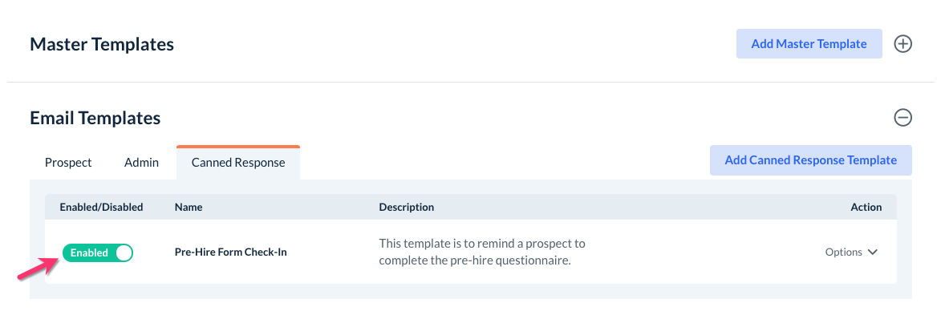The height and width of the screenshot is (327, 941).
Task: Click the chevron arrow beside Options
Action: point(873,252)
